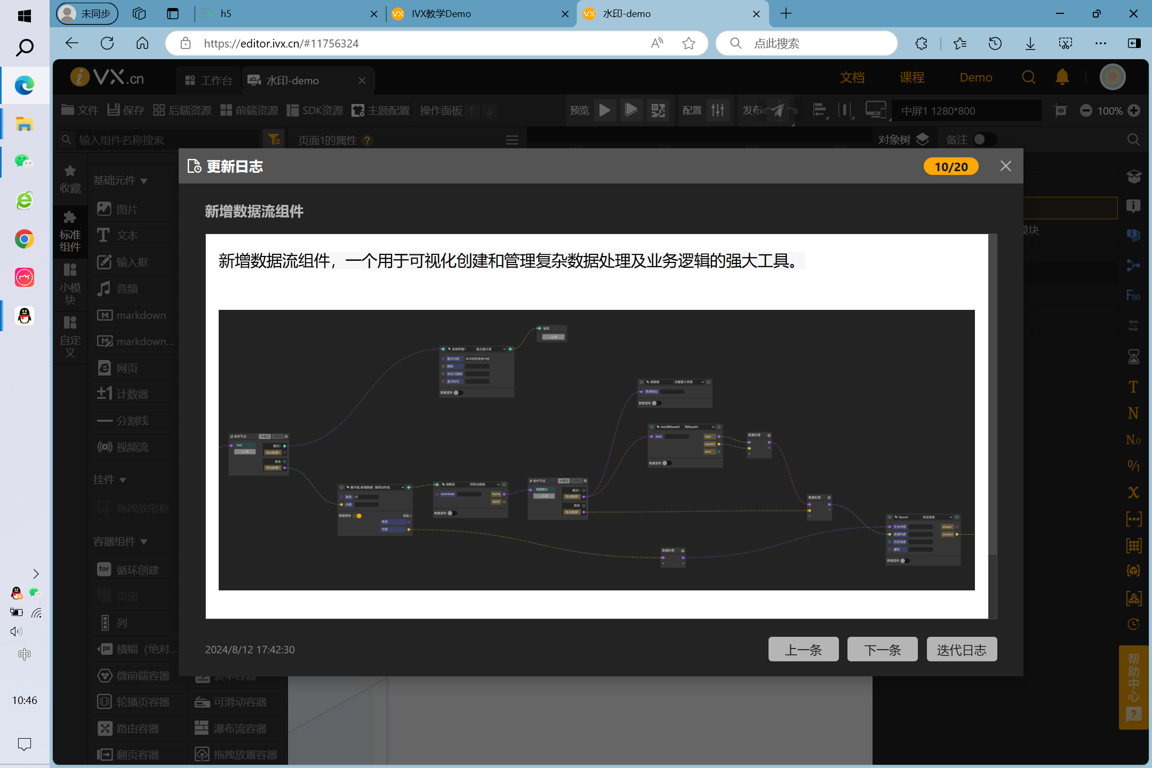Open the 配置 sliders icon
The width and height of the screenshot is (1152, 768).
pyautogui.click(x=718, y=110)
